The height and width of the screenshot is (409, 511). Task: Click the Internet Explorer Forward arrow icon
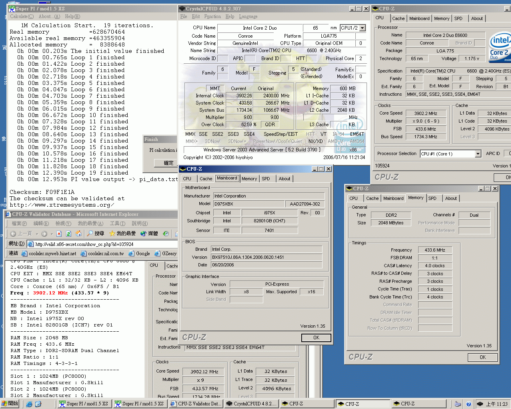pyautogui.click(x=44, y=234)
